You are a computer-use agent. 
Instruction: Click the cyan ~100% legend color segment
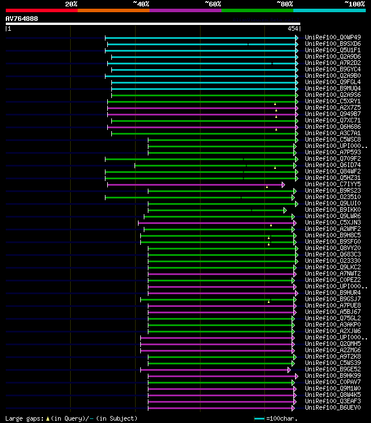(329, 10)
